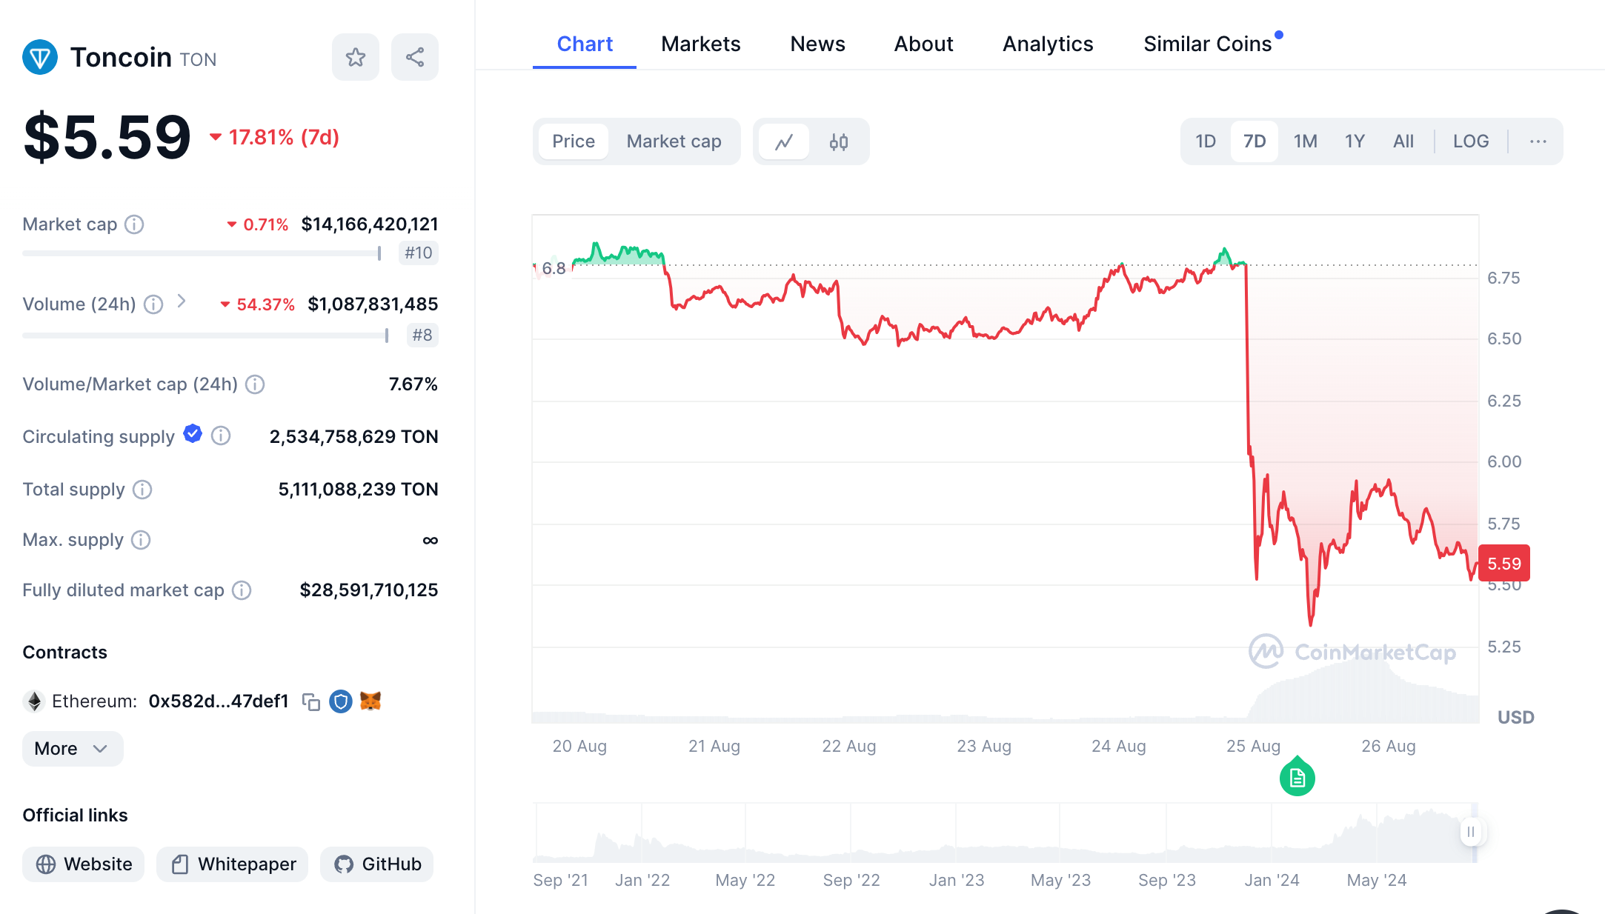Open additional chart options via ellipsis
The image size is (1605, 914).
pos(1538,141)
